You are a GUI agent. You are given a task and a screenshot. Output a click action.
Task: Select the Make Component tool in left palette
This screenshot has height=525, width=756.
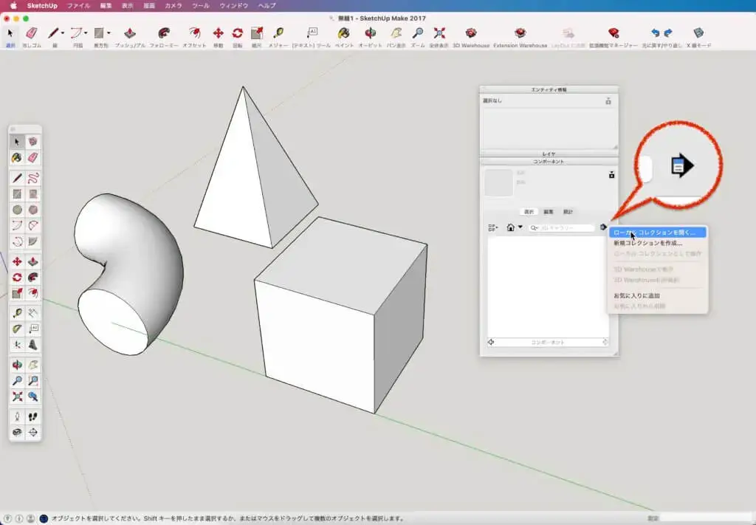[x=32, y=142]
